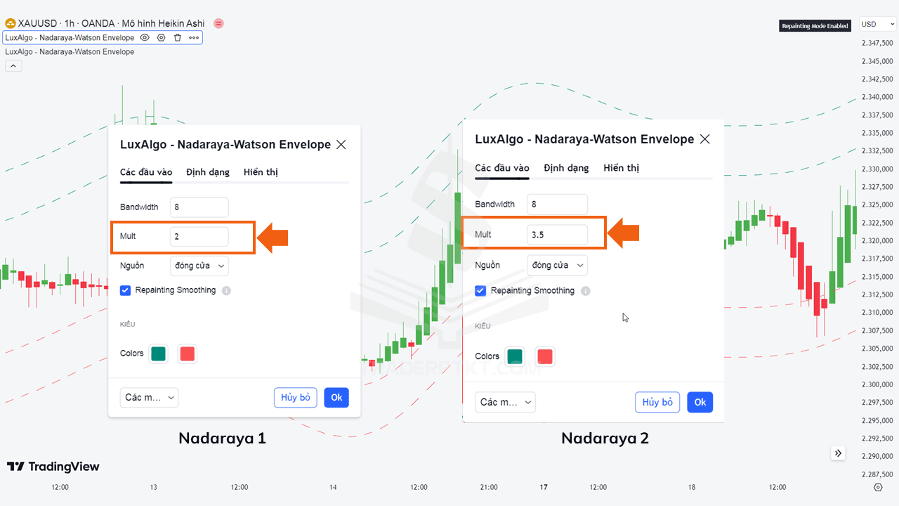Collapse the indicator legend arrow
Screen dimensions: 899x506
[x=13, y=65]
